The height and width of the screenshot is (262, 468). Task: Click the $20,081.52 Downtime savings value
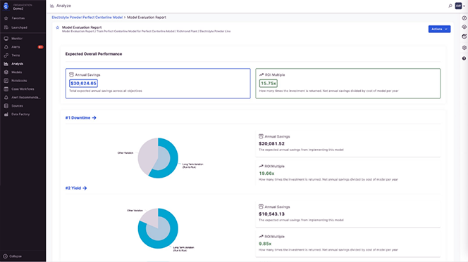271,143
